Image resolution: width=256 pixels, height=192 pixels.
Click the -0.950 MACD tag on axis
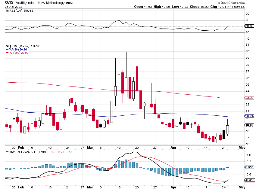pos(249,180)
